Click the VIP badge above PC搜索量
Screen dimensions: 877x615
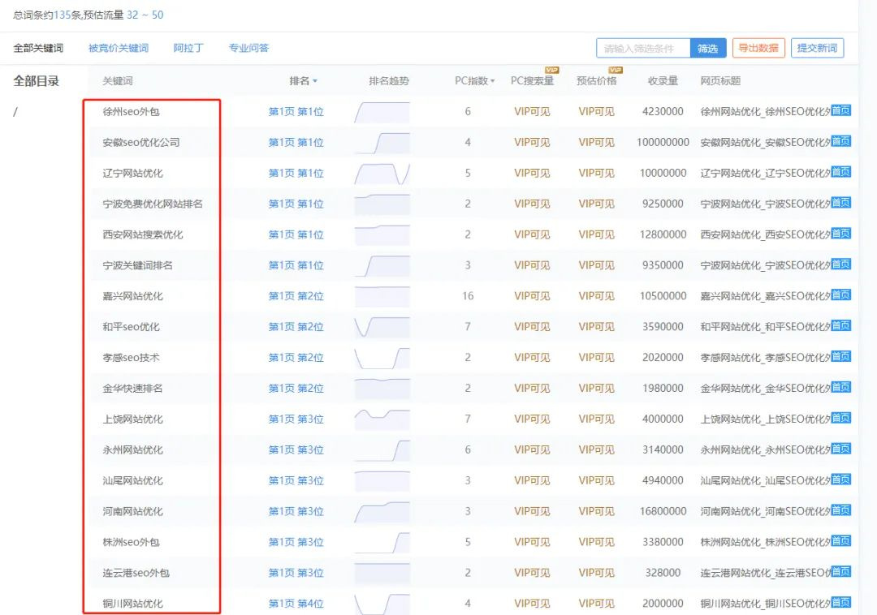(551, 71)
